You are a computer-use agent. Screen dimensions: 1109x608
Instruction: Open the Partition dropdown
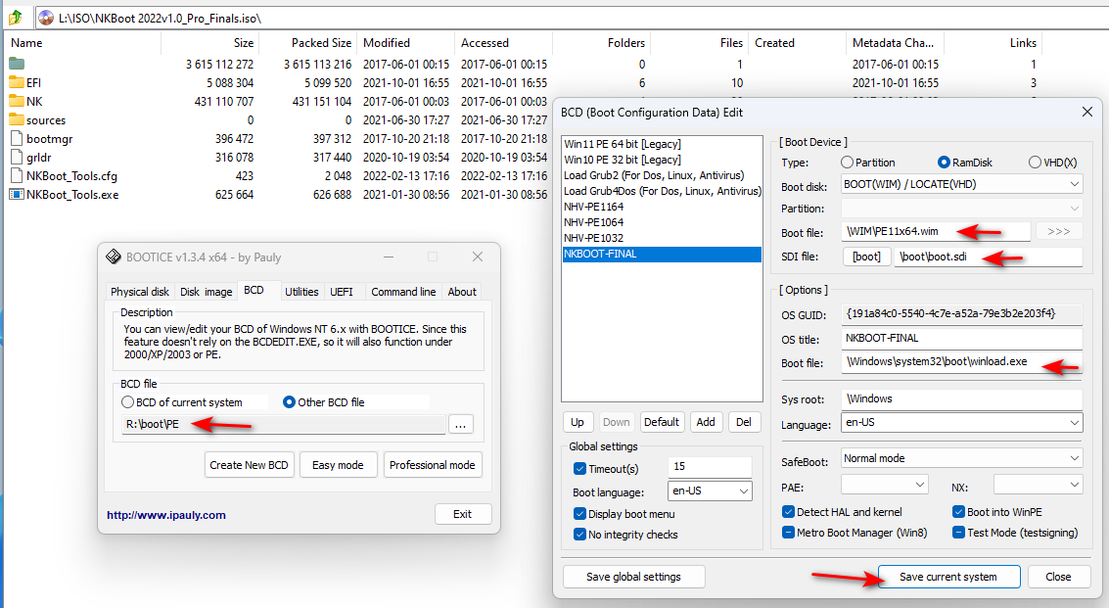pyautogui.click(x=961, y=209)
